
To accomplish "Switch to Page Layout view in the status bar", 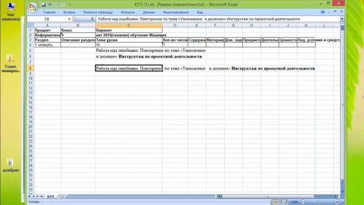I will click(x=280, y=202).
